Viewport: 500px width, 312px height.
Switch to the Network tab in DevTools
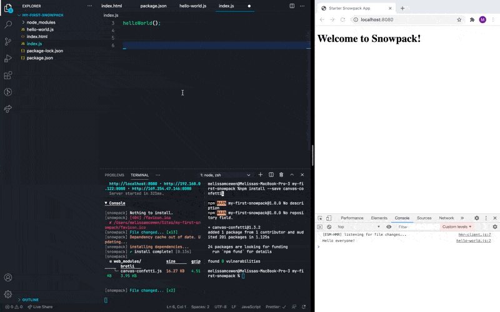point(446,218)
